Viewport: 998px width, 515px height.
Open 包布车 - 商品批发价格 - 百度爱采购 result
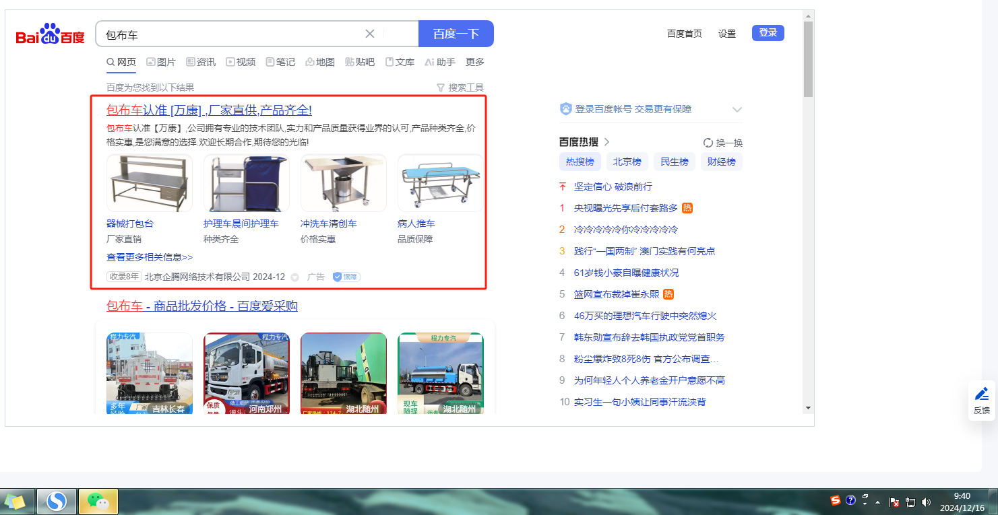(x=202, y=306)
